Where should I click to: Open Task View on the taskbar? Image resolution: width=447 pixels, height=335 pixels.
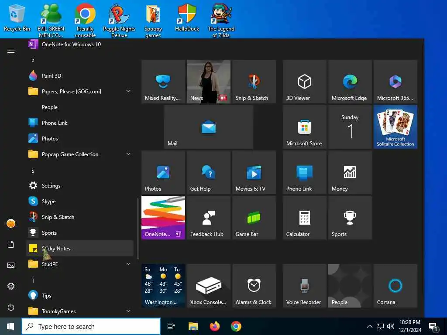(171, 326)
